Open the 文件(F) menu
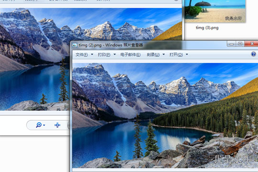Viewport: 258px width, 172px height. [82, 54]
